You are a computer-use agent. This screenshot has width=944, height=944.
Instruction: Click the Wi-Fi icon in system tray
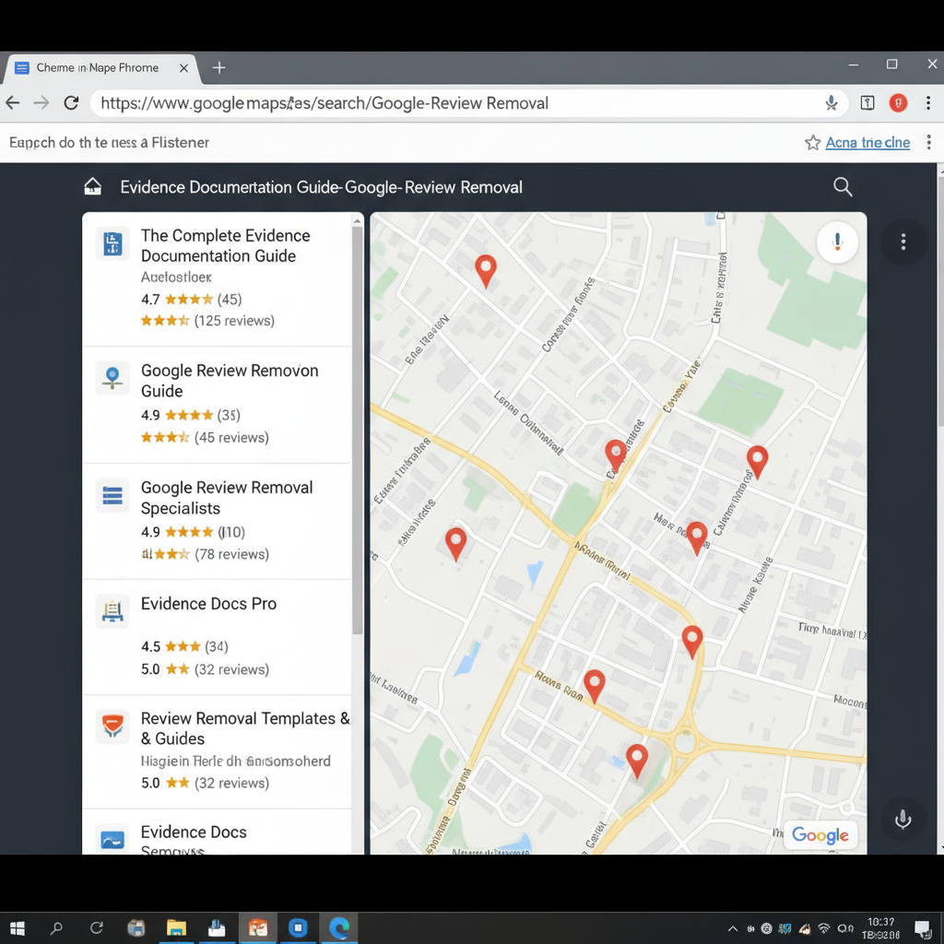coord(824,928)
